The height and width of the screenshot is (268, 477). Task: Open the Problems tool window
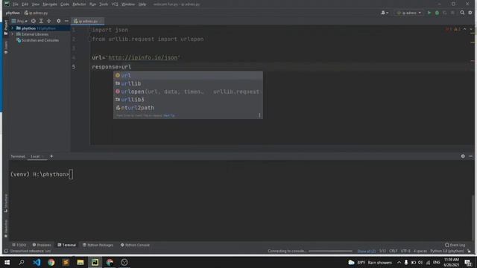coord(42,245)
